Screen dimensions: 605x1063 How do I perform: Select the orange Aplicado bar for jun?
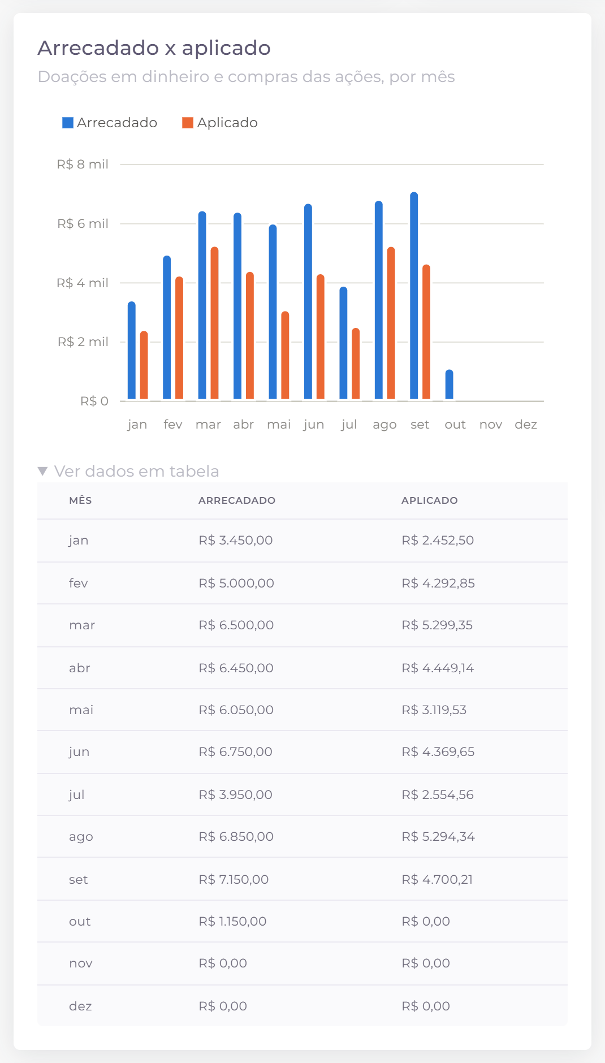point(321,337)
